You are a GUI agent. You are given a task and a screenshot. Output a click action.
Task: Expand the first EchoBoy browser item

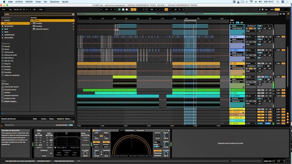(31, 23)
